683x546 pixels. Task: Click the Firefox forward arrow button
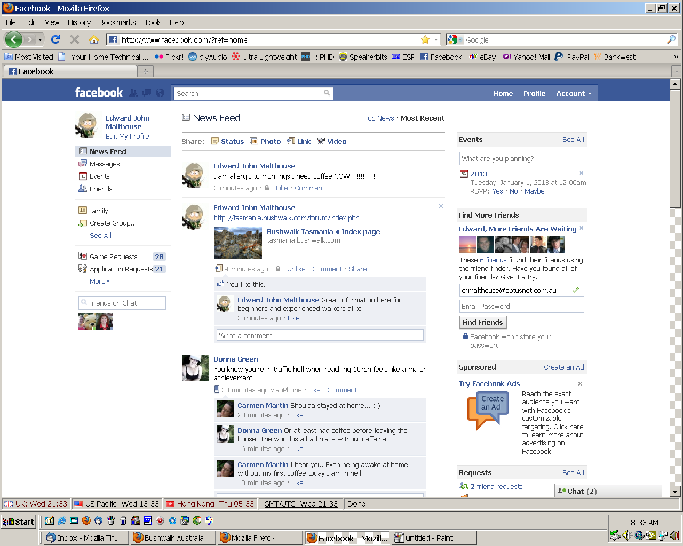click(x=29, y=39)
